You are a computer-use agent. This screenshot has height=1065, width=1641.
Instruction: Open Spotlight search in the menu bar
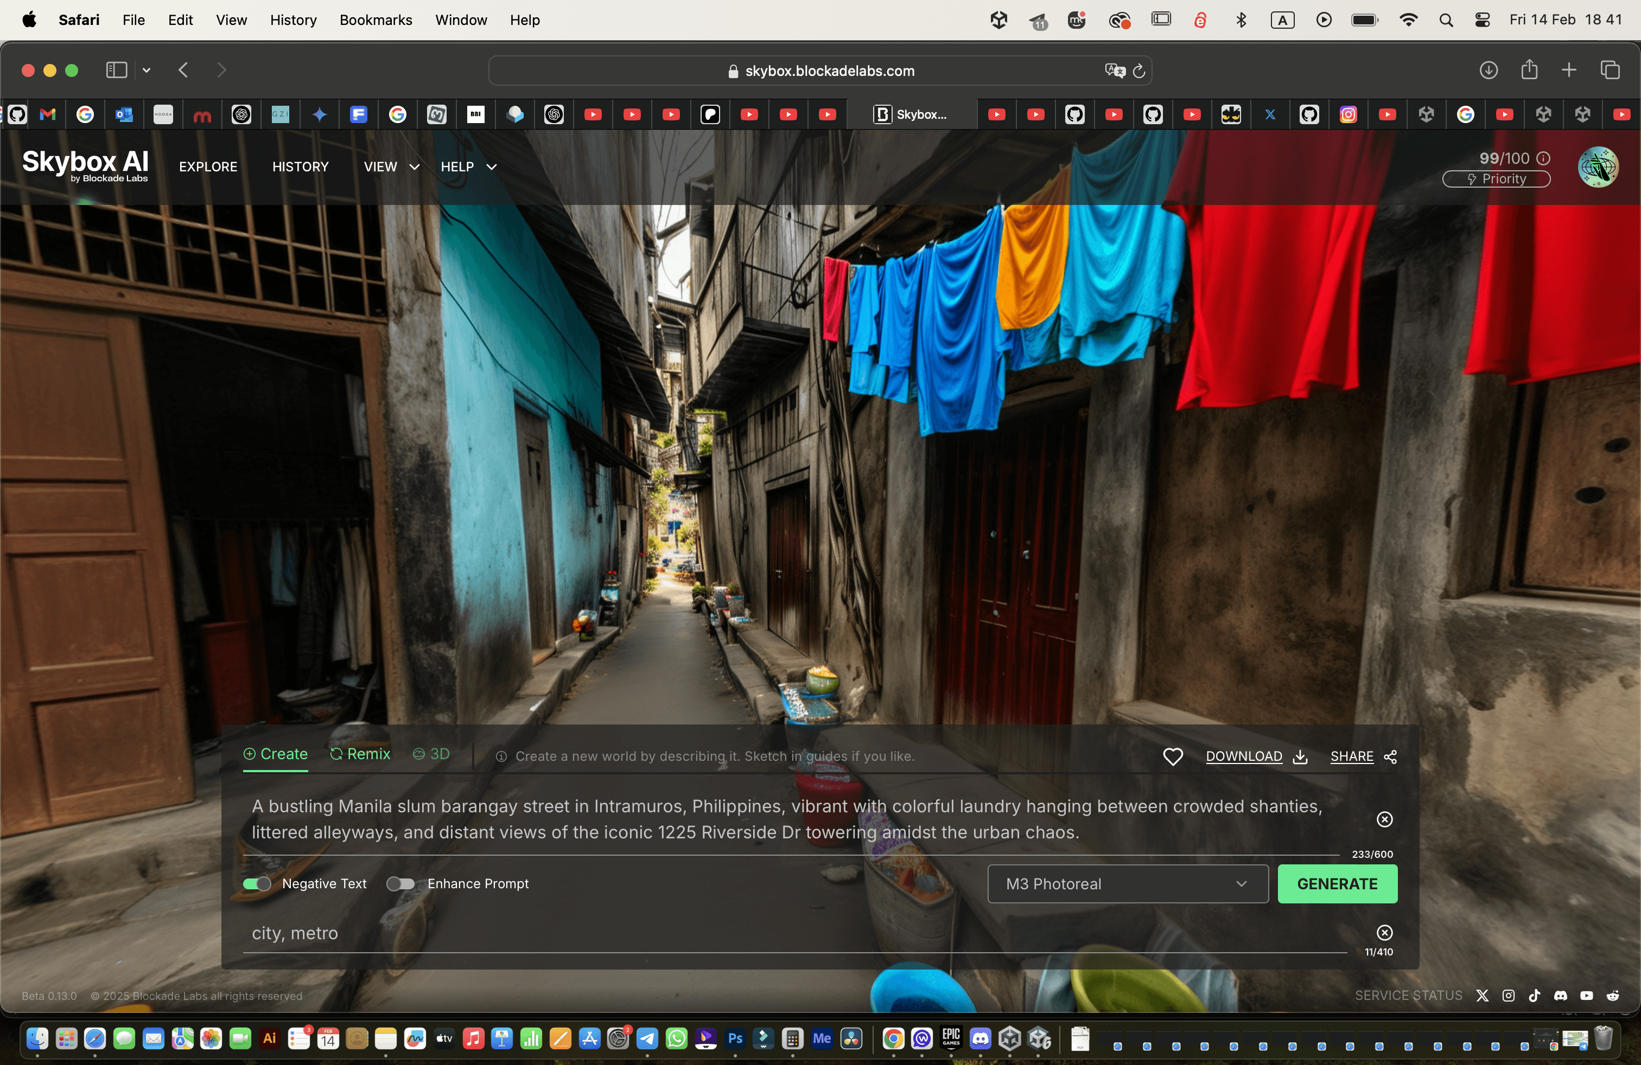click(x=1446, y=20)
